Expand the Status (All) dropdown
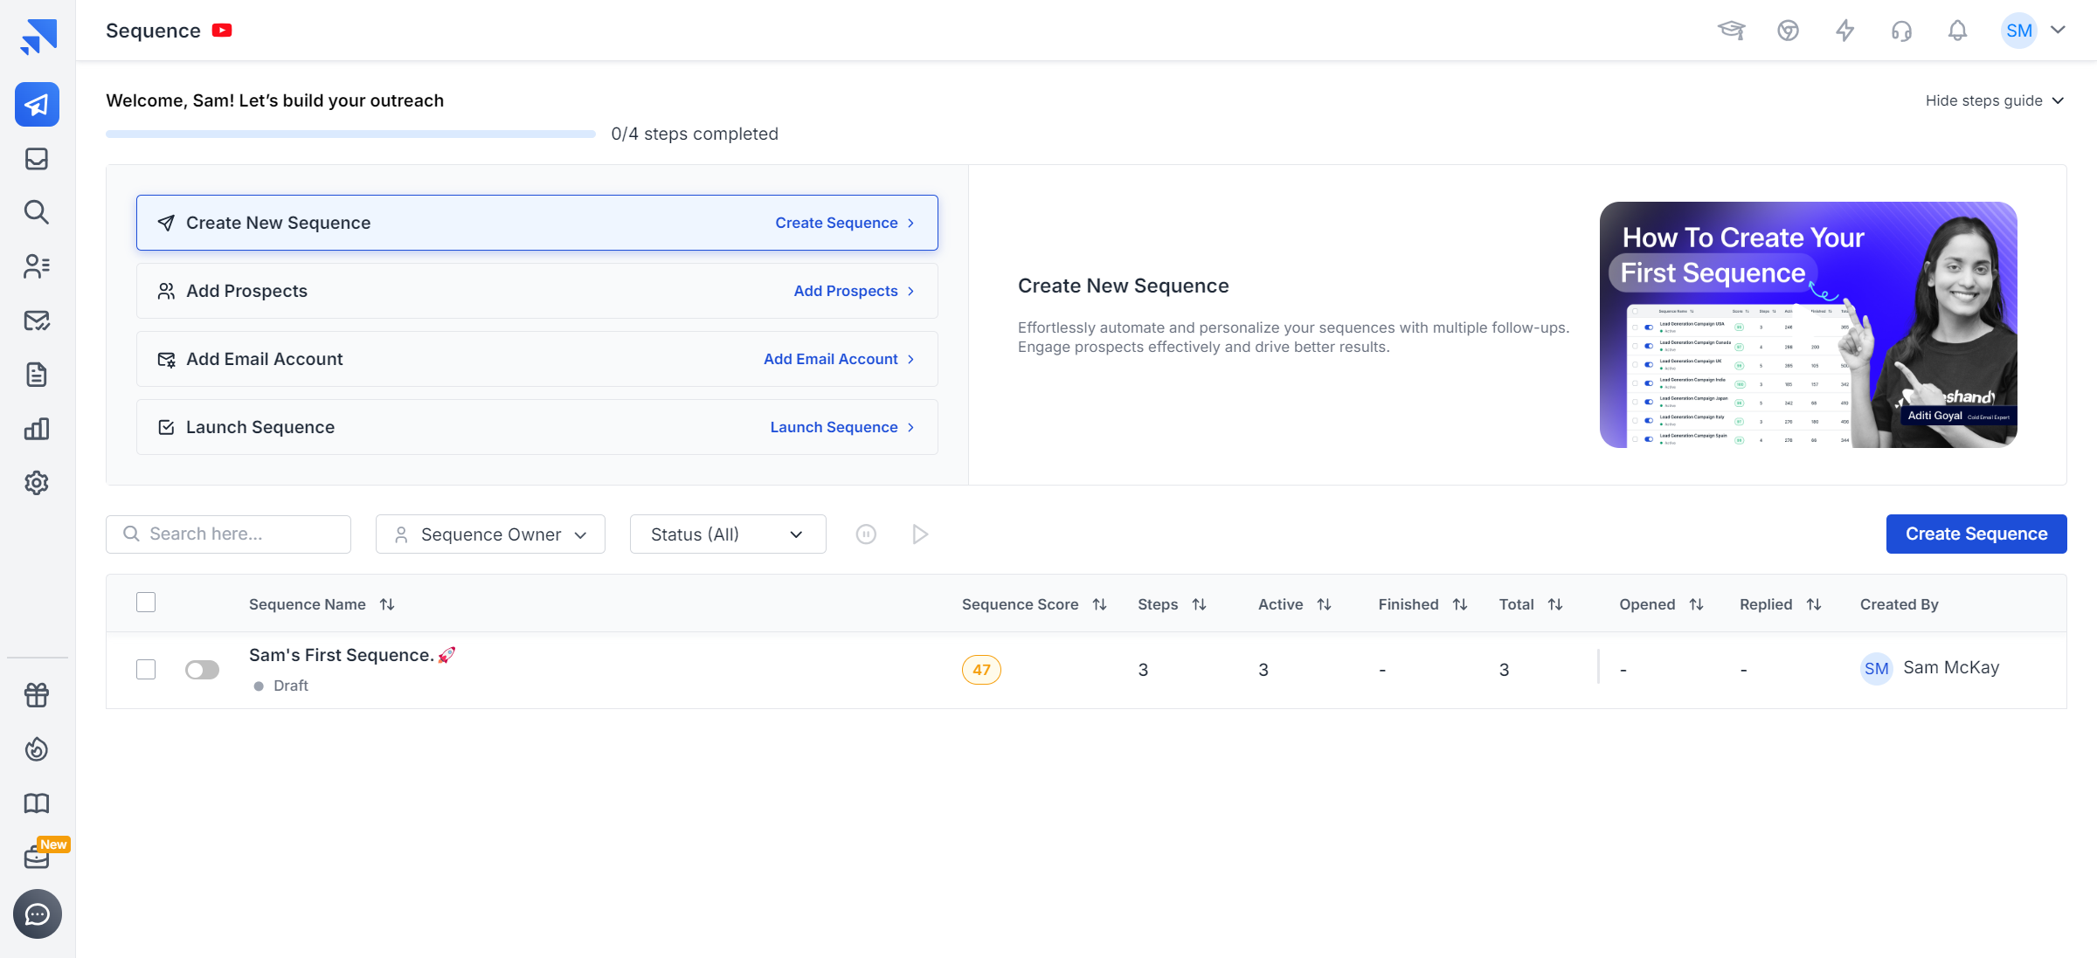 (727, 534)
